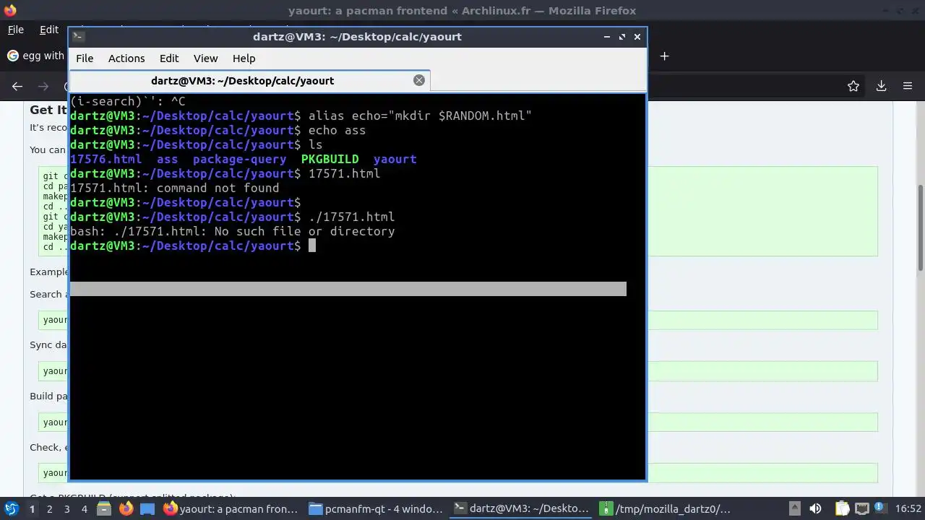Image resolution: width=925 pixels, height=520 pixels.
Task: Open the removable media eject tray icon
Action: [x=794, y=508]
